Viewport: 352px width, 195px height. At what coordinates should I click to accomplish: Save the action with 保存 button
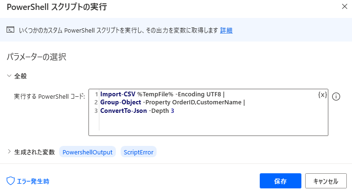[x=281, y=181]
